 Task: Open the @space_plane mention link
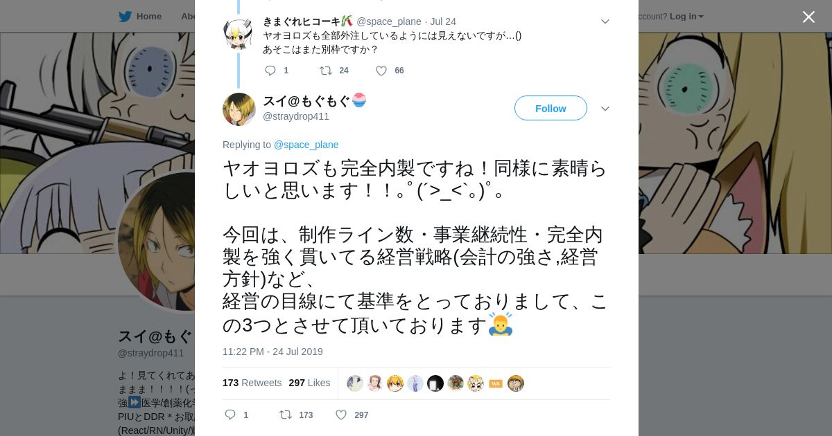click(x=306, y=145)
